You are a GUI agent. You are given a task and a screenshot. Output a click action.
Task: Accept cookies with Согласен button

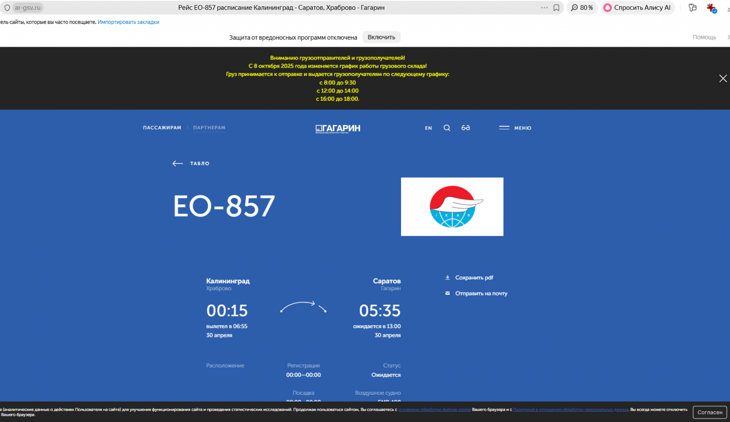pyautogui.click(x=710, y=412)
